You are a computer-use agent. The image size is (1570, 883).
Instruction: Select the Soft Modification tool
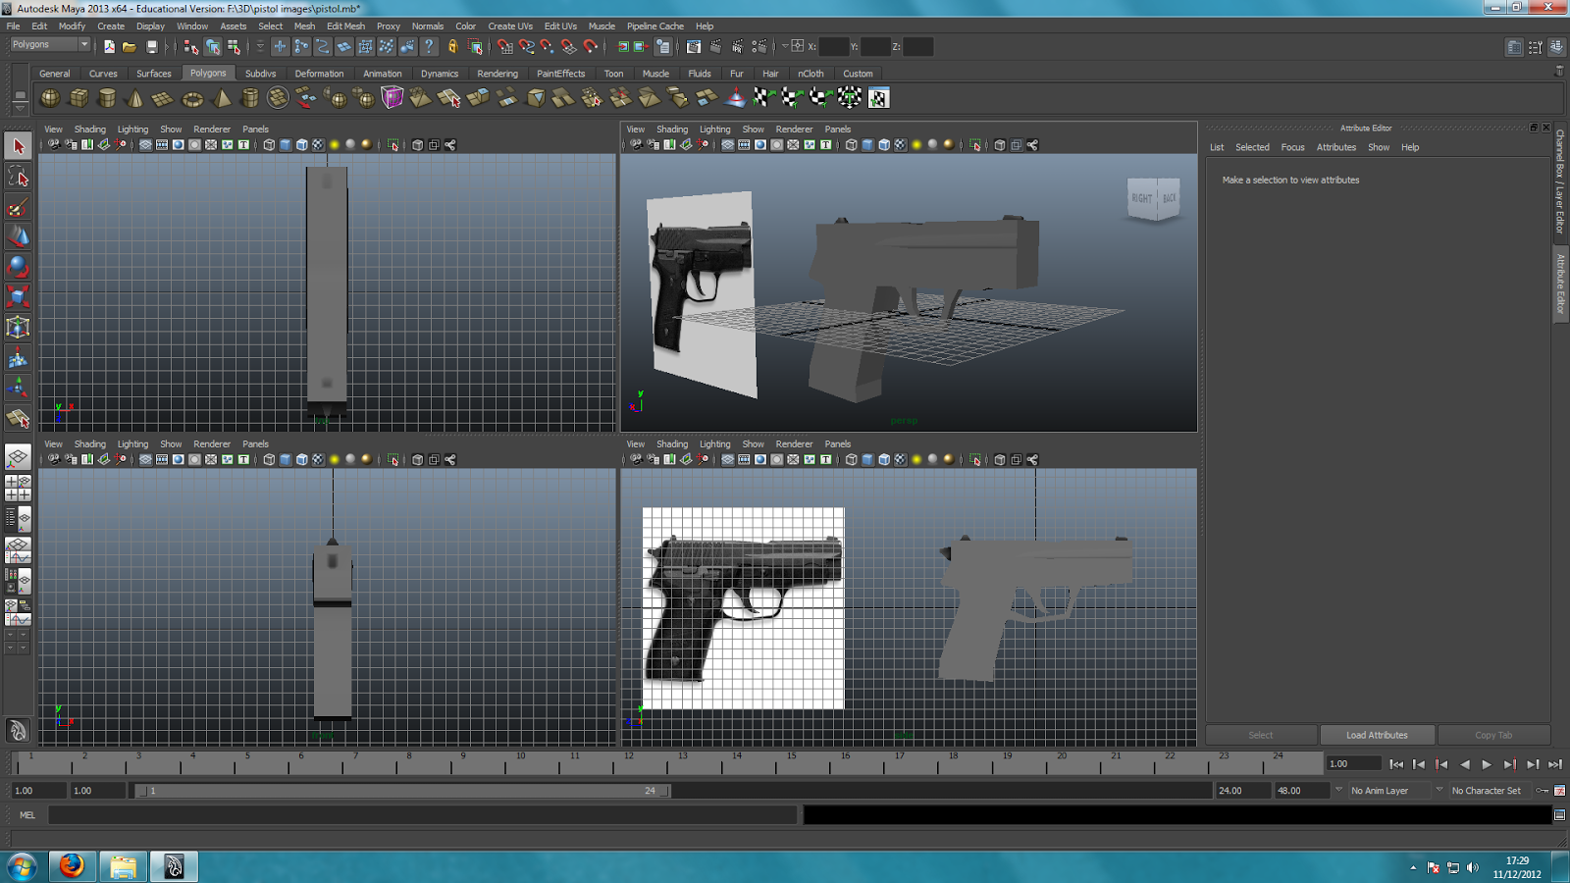click(x=17, y=359)
